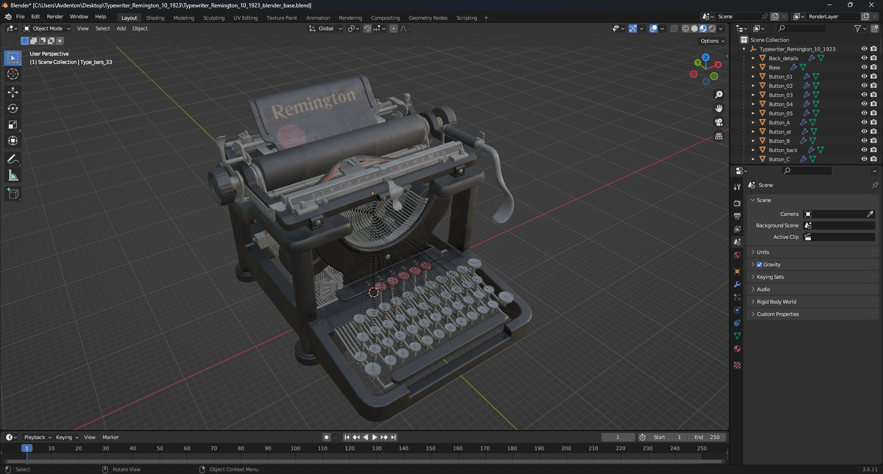Enable the Gravity checkbox
Image resolution: width=883 pixels, height=474 pixels.
click(759, 265)
